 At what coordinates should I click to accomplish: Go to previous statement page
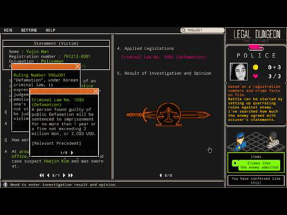[48, 175]
